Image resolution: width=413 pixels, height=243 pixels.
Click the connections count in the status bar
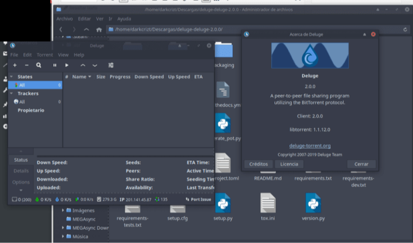pyautogui.click(x=22, y=200)
